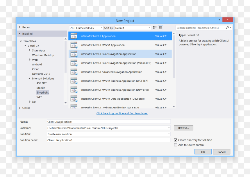Viewport: 250px width, 177px height.
Task: Click the Browse... button
Action: coord(183,128)
